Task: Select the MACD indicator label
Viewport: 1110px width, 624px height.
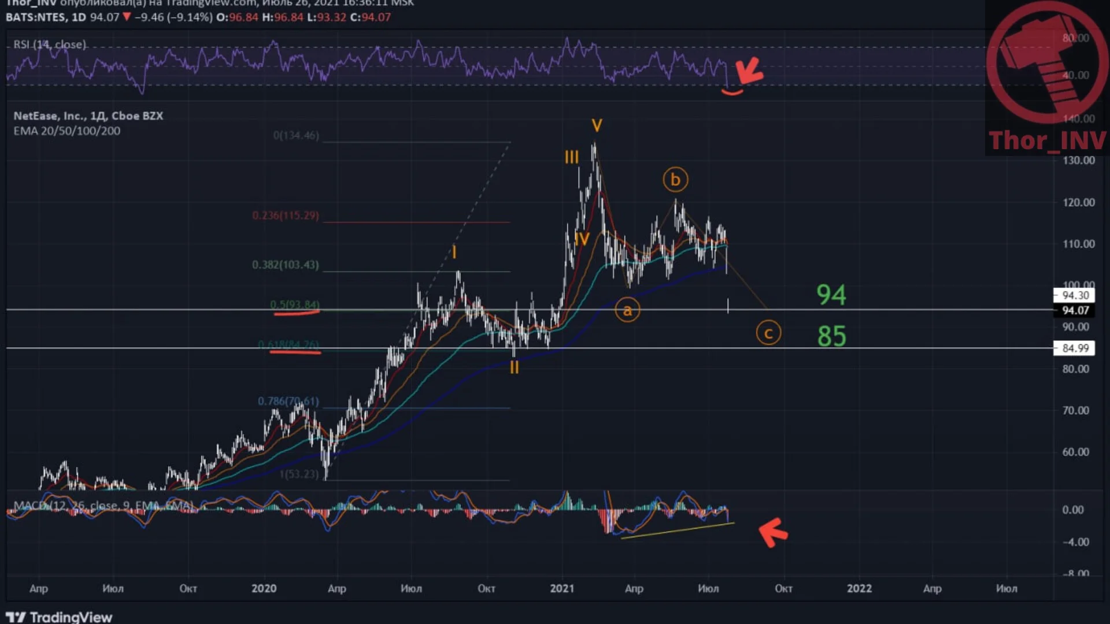Action: coord(104,506)
